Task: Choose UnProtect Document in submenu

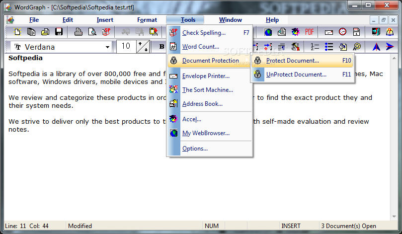Action: pos(302,75)
